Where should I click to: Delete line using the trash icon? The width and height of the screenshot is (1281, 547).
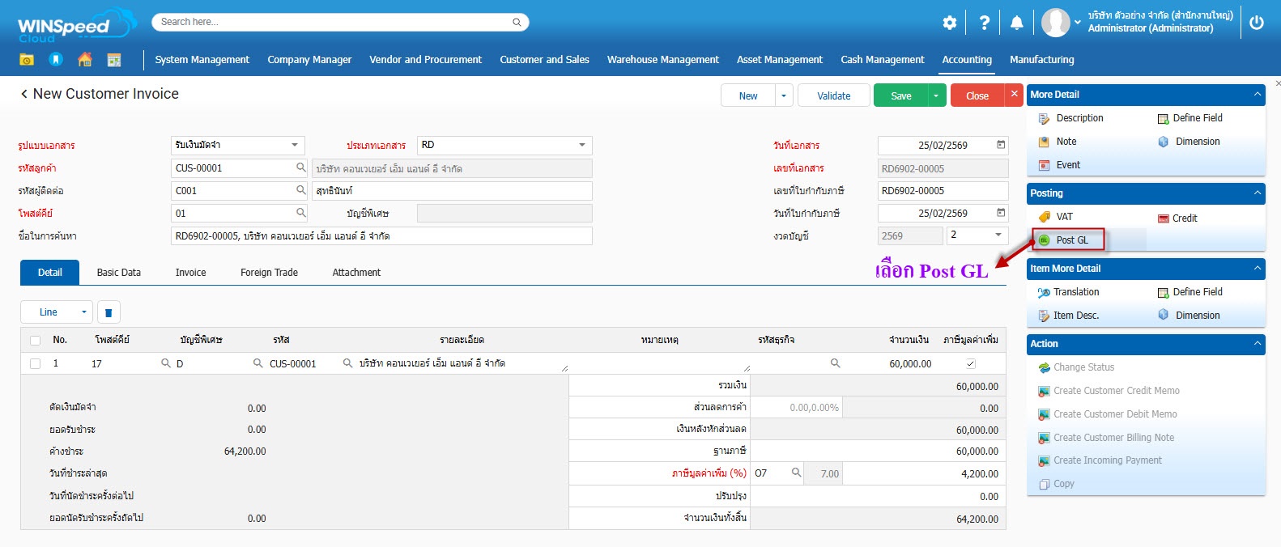(x=109, y=312)
